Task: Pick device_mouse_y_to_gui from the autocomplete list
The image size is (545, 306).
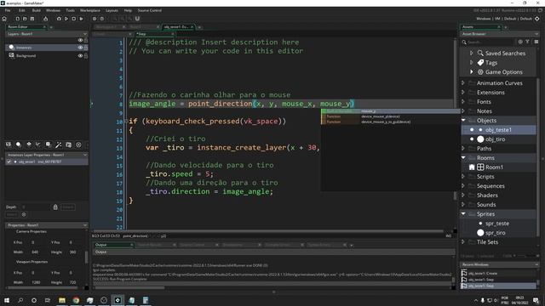Action: (x=390, y=122)
